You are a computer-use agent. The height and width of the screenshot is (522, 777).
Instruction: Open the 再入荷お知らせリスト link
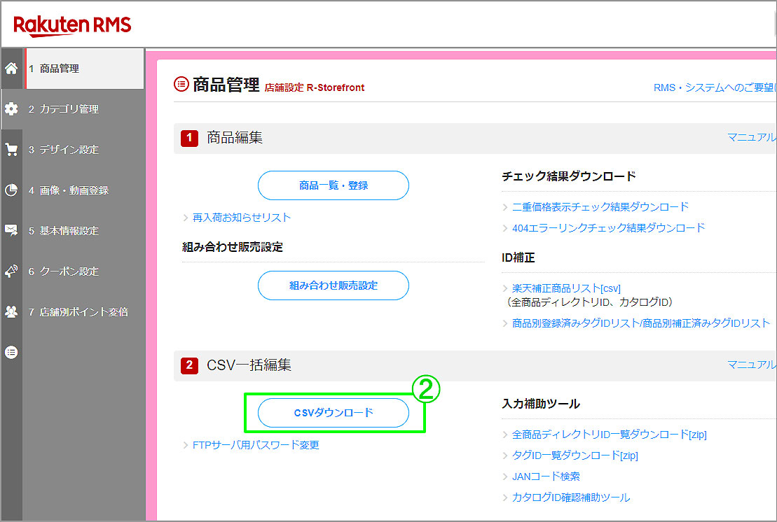click(x=241, y=217)
